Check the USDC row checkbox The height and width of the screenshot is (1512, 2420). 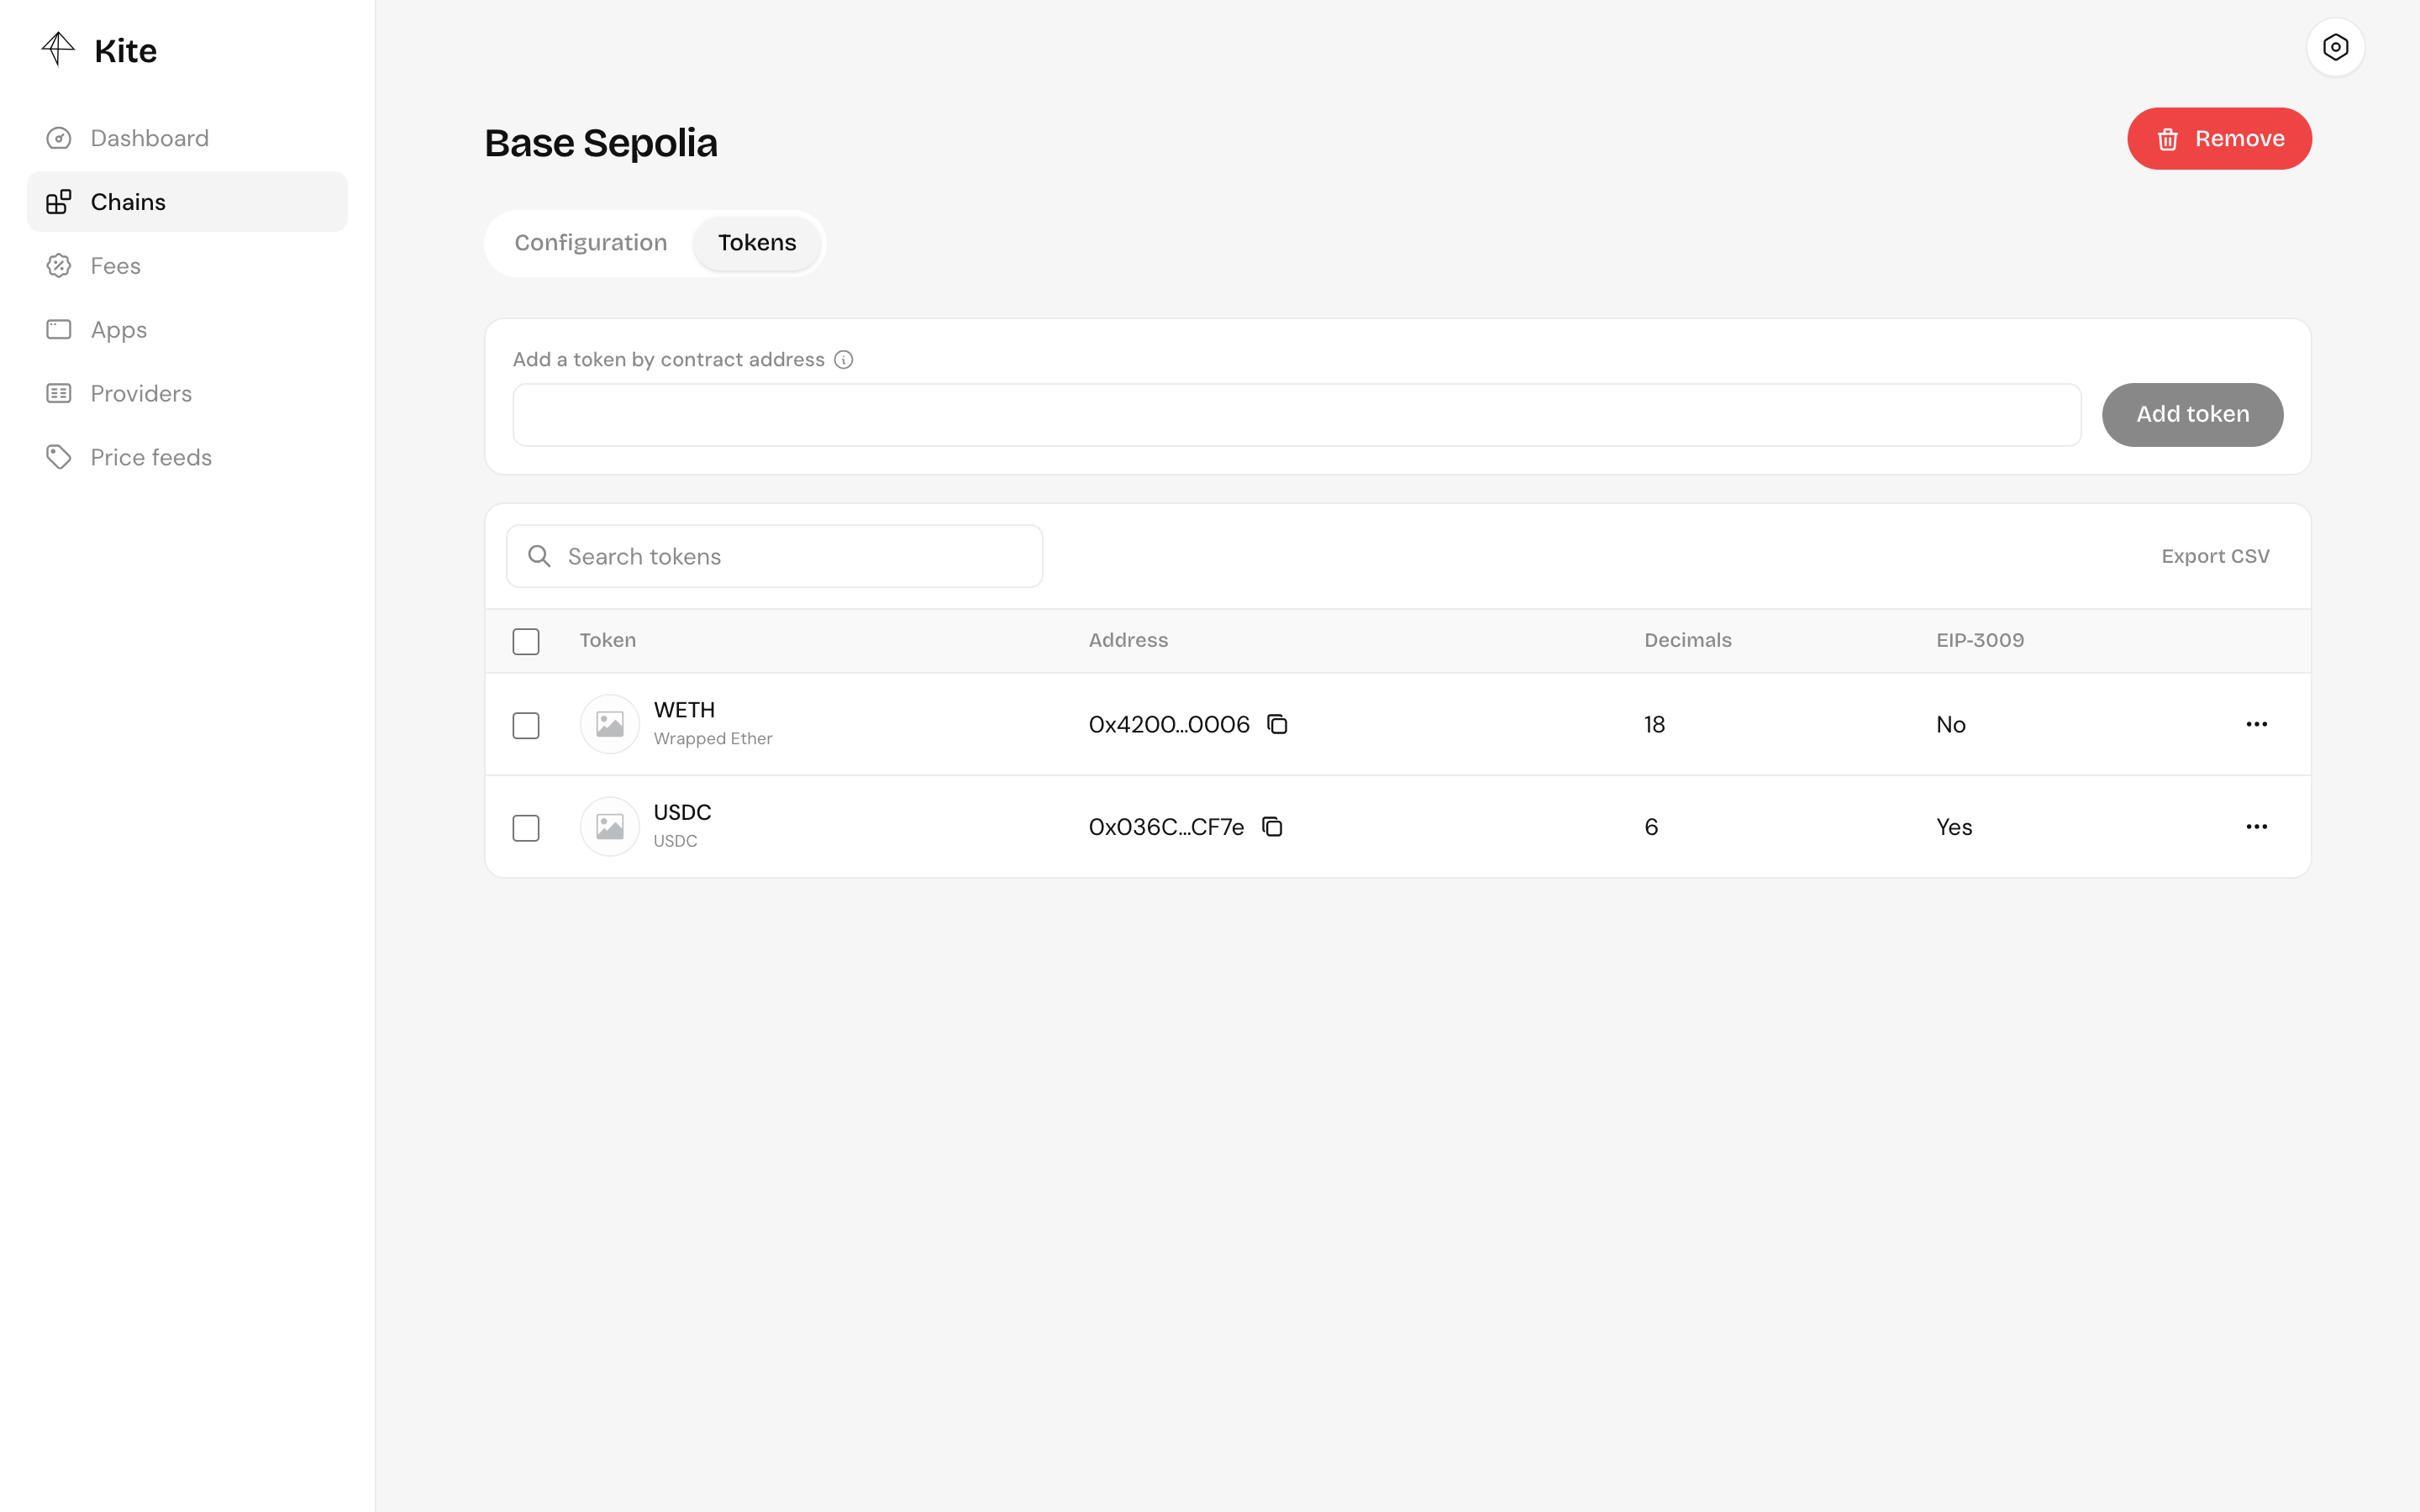click(x=526, y=828)
